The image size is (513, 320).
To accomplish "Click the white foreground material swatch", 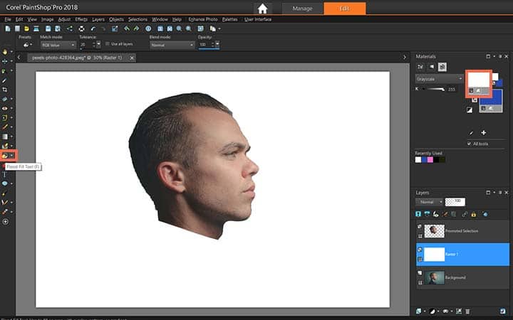I will coord(478,80).
